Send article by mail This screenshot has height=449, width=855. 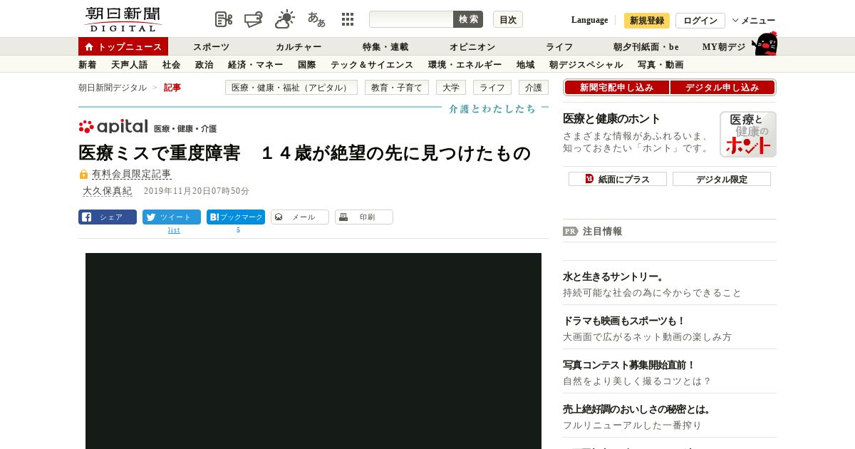coord(300,217)
